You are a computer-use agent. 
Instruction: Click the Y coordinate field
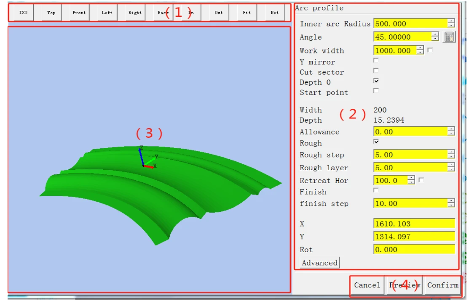tap(414, 236)
